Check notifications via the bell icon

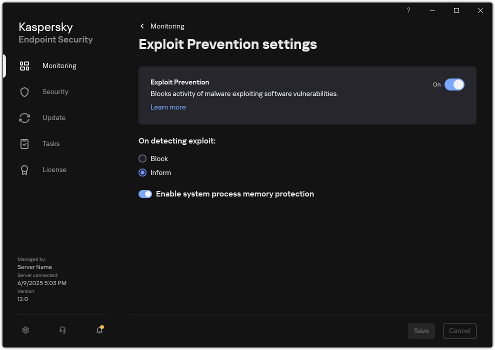click(x=99, y=330)
